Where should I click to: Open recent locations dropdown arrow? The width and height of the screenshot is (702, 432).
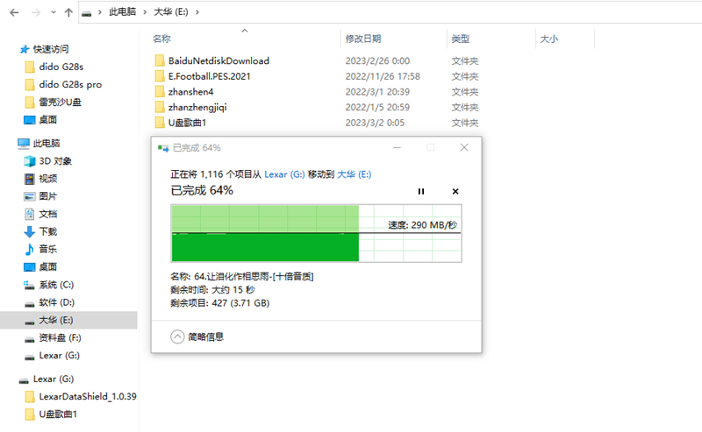pyautogui.click(x=51, y=14)
